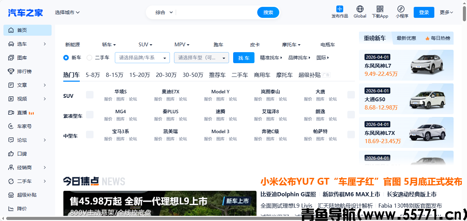Click the previous arrow box in 中型车 row
Screen dimensions: 467x221
click(90, 135)
